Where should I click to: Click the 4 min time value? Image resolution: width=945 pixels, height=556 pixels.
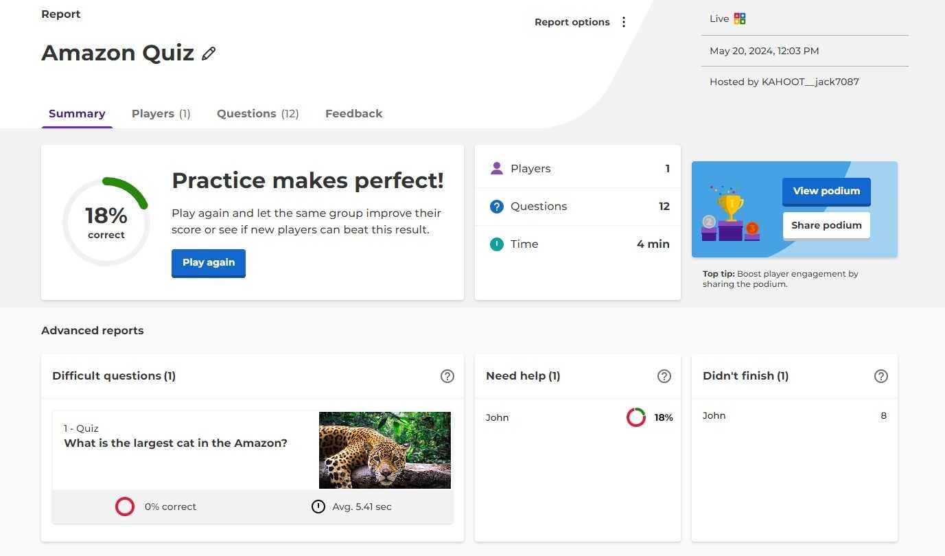point(653,244)
